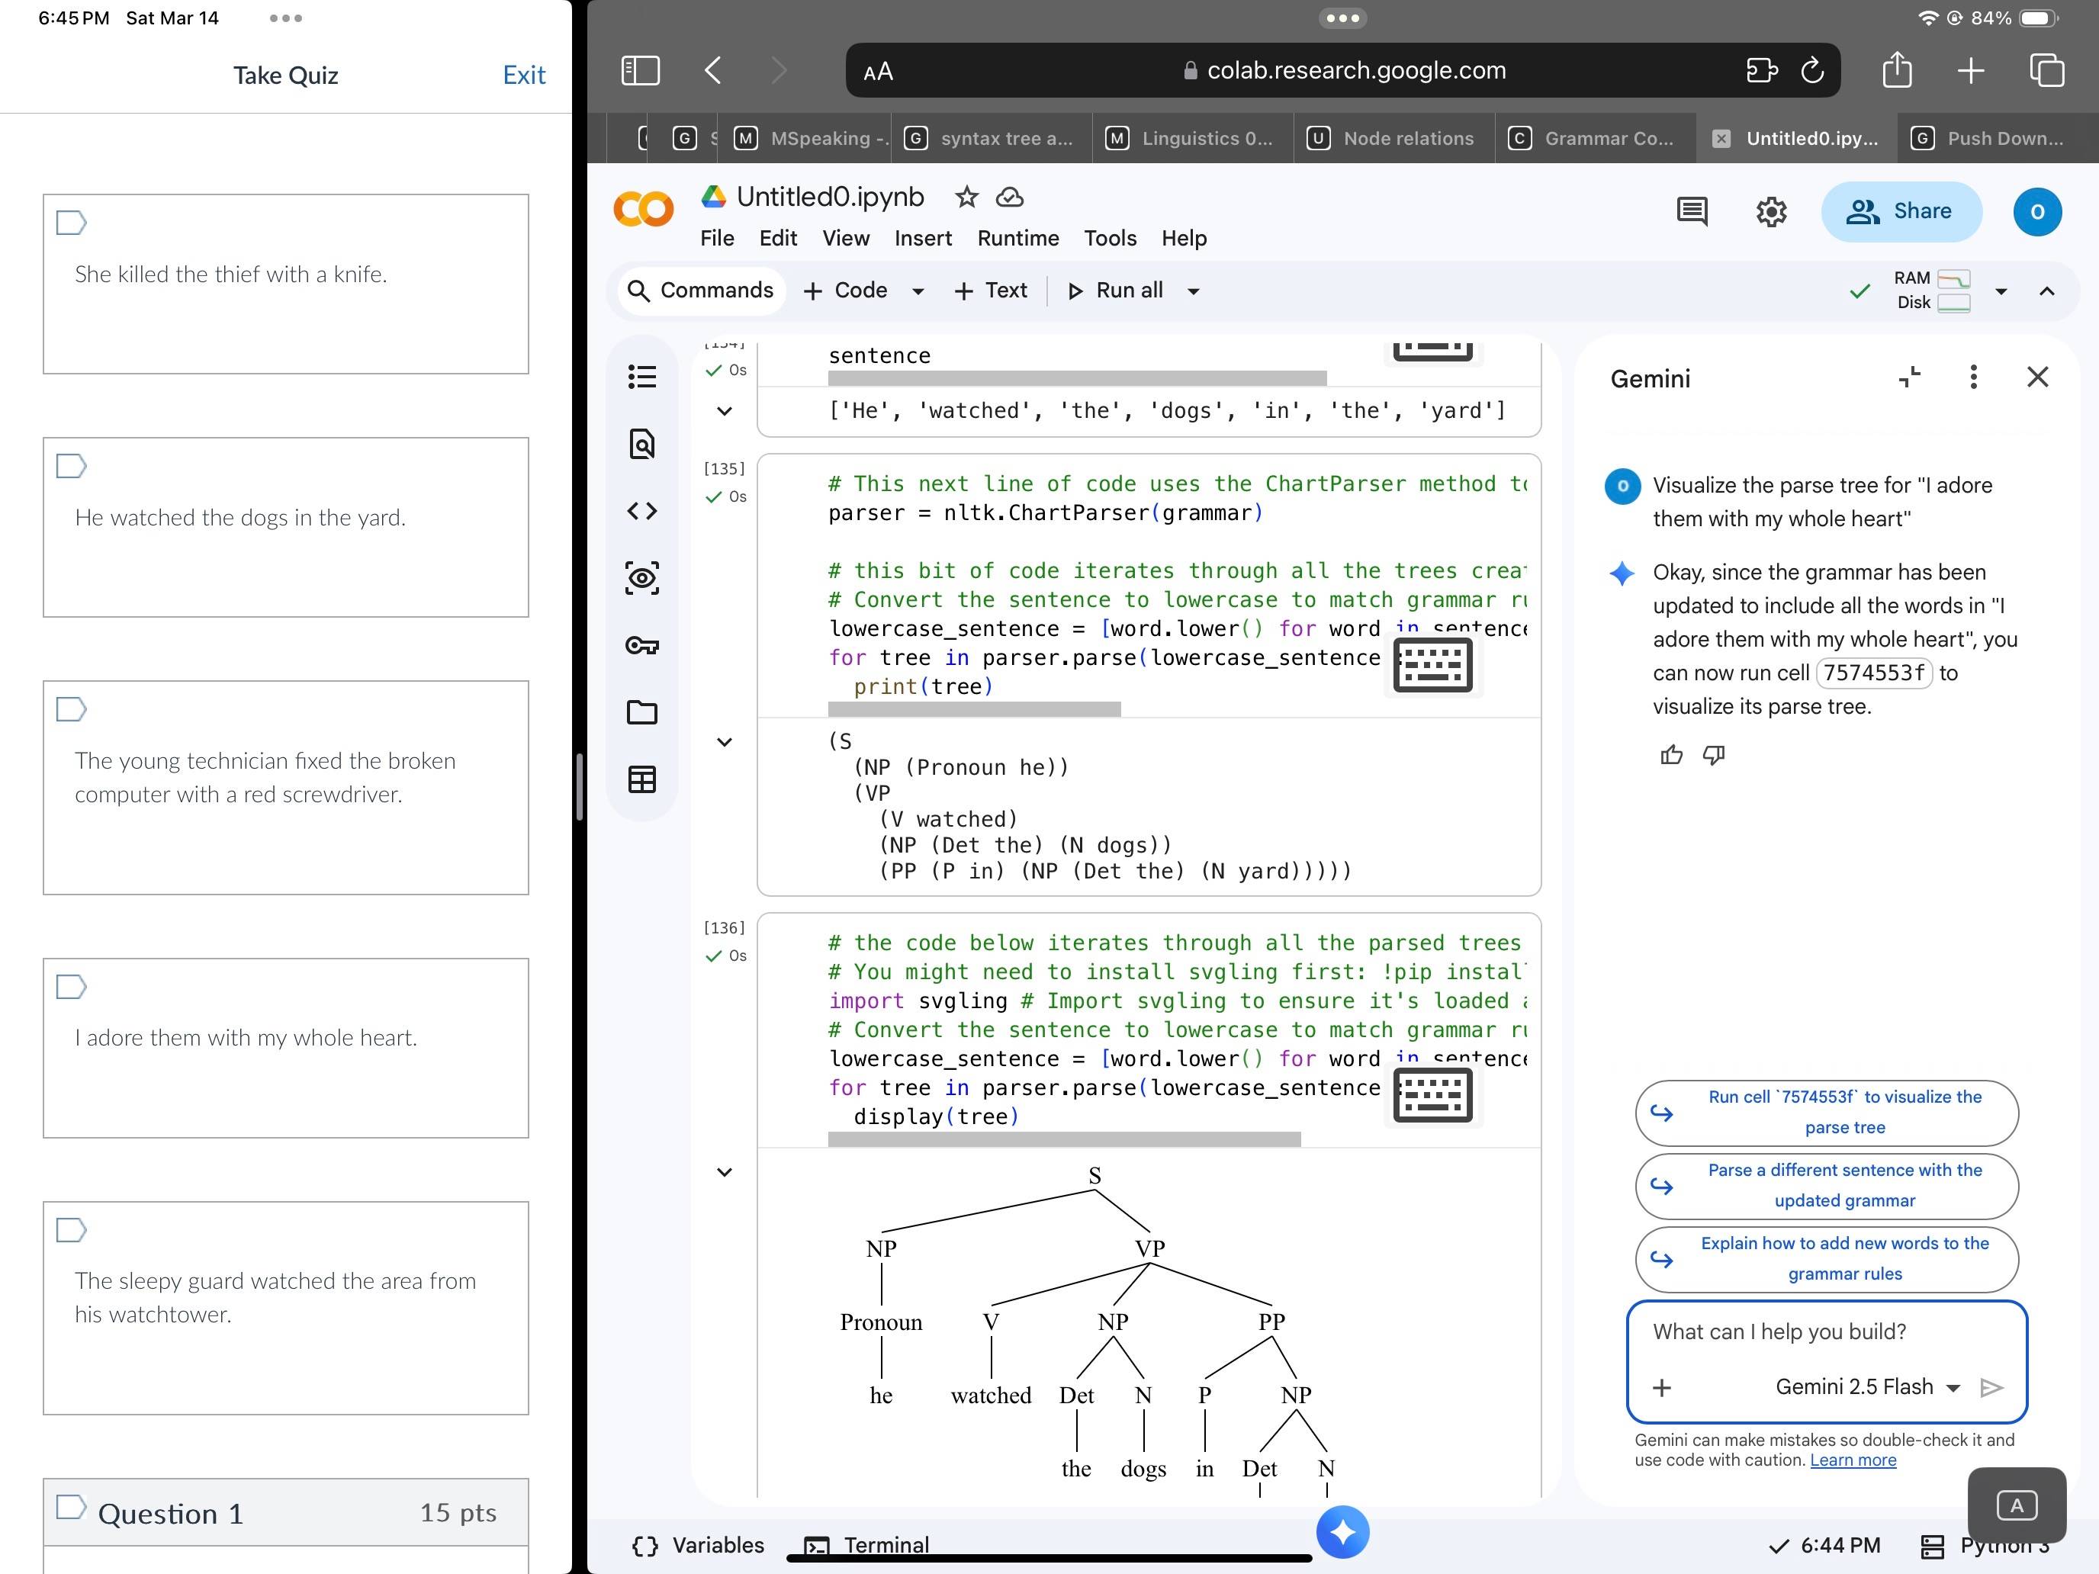
Task: Choose Gemini 2.5 Flash model dropdown
Action: 1867,1387
